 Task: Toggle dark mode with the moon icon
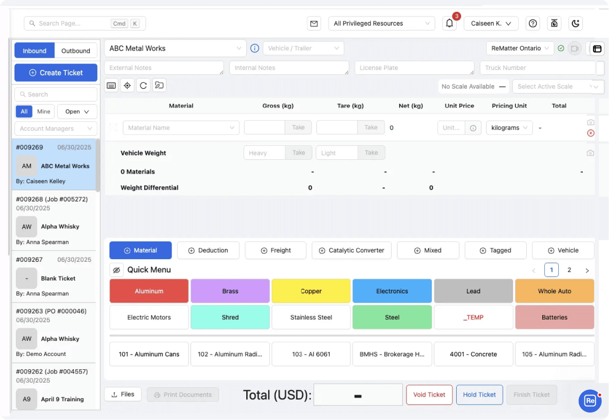[x=575, y=23]
